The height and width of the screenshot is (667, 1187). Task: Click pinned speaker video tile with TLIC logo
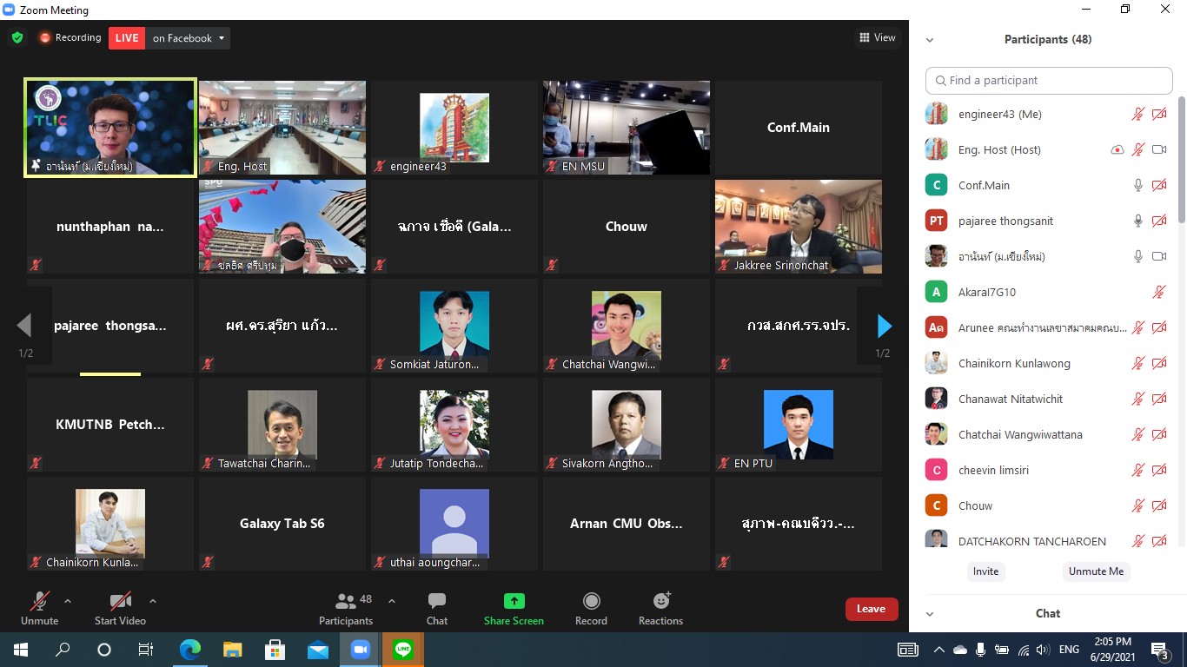pos(110,128)
